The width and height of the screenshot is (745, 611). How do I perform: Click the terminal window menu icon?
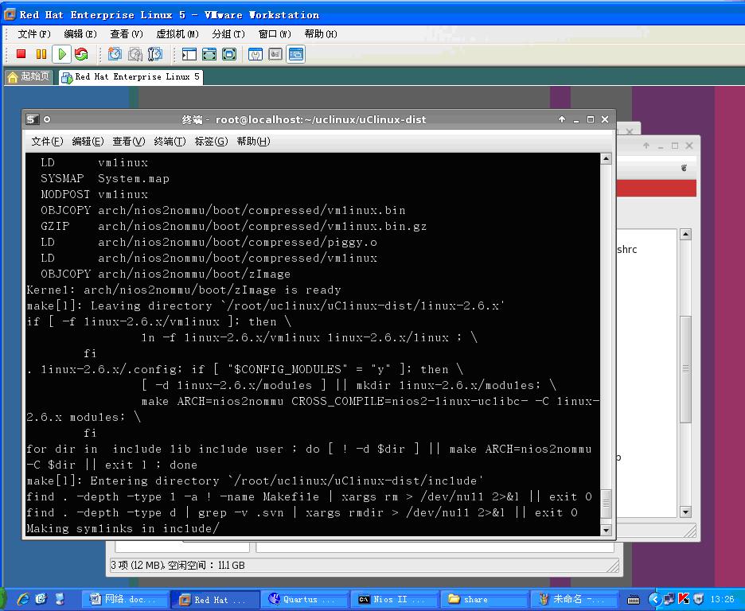pos(32,119)
